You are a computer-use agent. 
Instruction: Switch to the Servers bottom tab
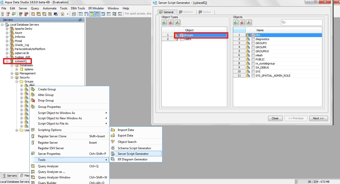click(10, 176)
